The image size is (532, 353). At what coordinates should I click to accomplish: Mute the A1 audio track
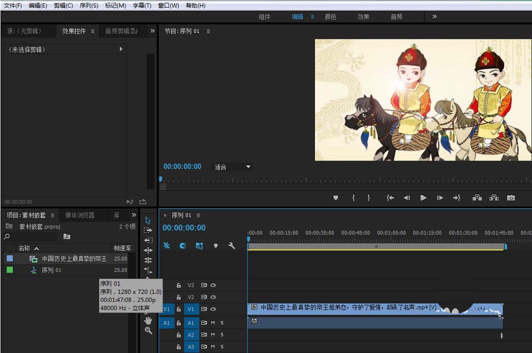[x=213, y=323]
